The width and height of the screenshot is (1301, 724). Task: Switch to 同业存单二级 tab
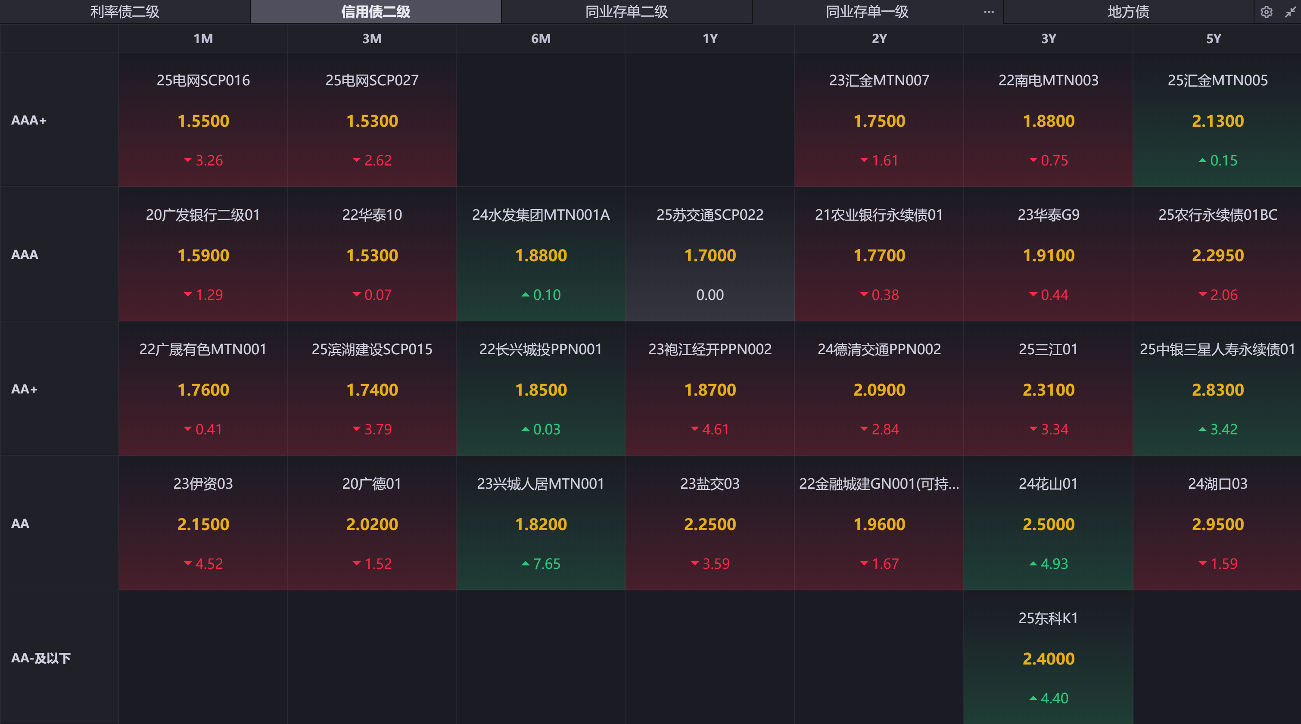[626, 12]
